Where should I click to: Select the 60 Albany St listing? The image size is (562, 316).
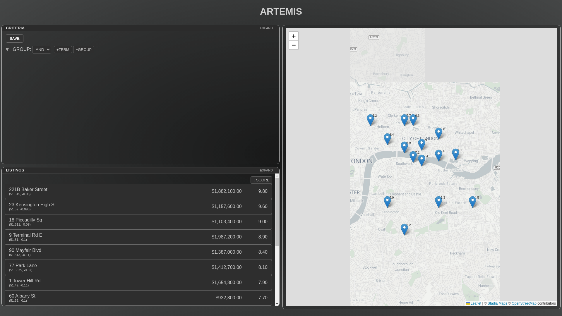[138, 298]
